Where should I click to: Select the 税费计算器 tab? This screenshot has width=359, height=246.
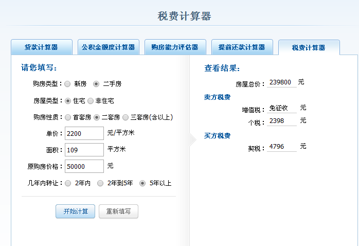click(309, 48)
